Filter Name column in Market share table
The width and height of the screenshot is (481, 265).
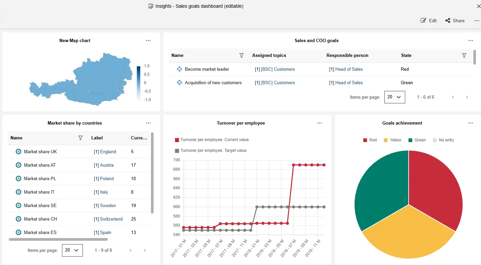click(x=81, y=138)
